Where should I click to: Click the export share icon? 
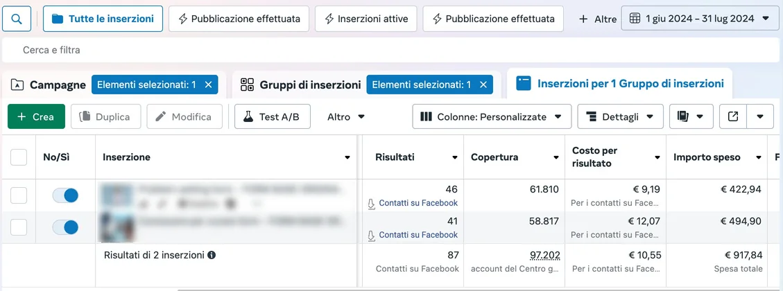click(x=733, y=116)
